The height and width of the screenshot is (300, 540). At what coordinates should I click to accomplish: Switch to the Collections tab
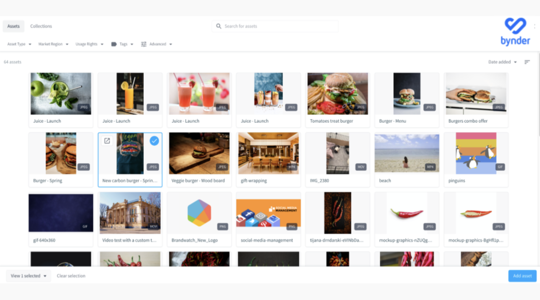point(41,26)
